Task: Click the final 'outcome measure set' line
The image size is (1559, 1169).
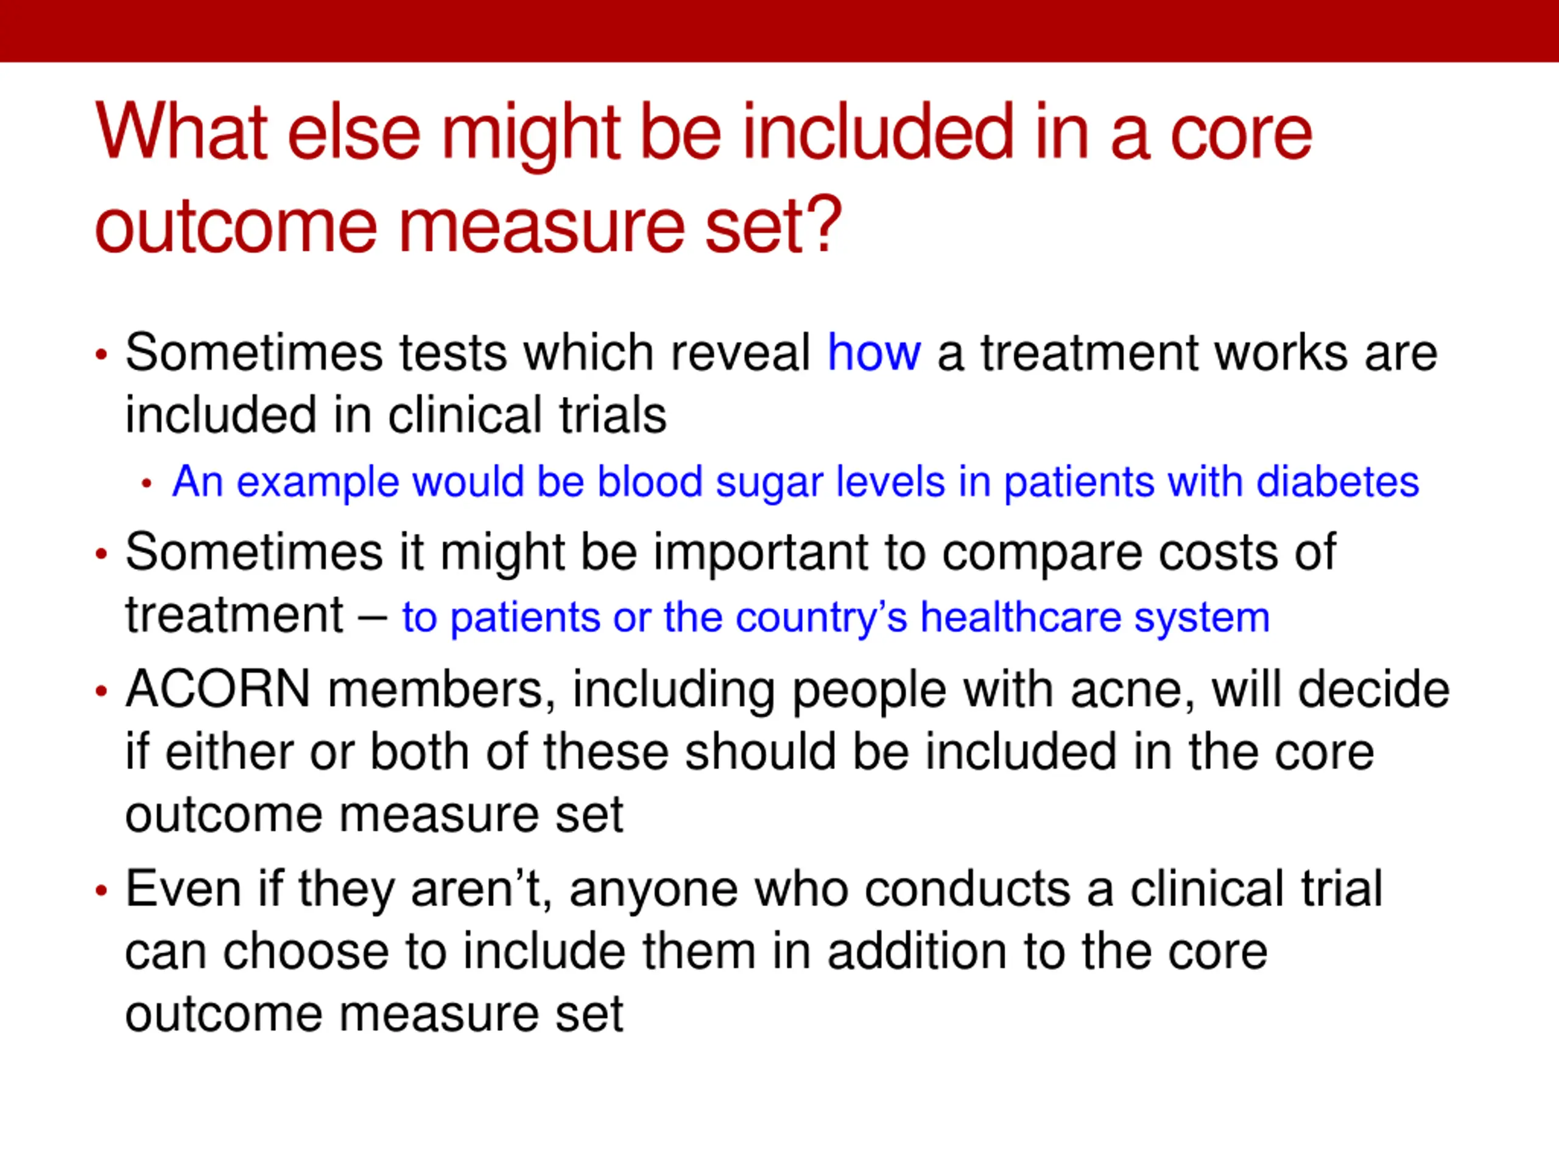Action: pyautogui.click(x=375, y=1015)
